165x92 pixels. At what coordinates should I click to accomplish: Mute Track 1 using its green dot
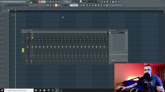pyautogui.click(x=8, y=16)
